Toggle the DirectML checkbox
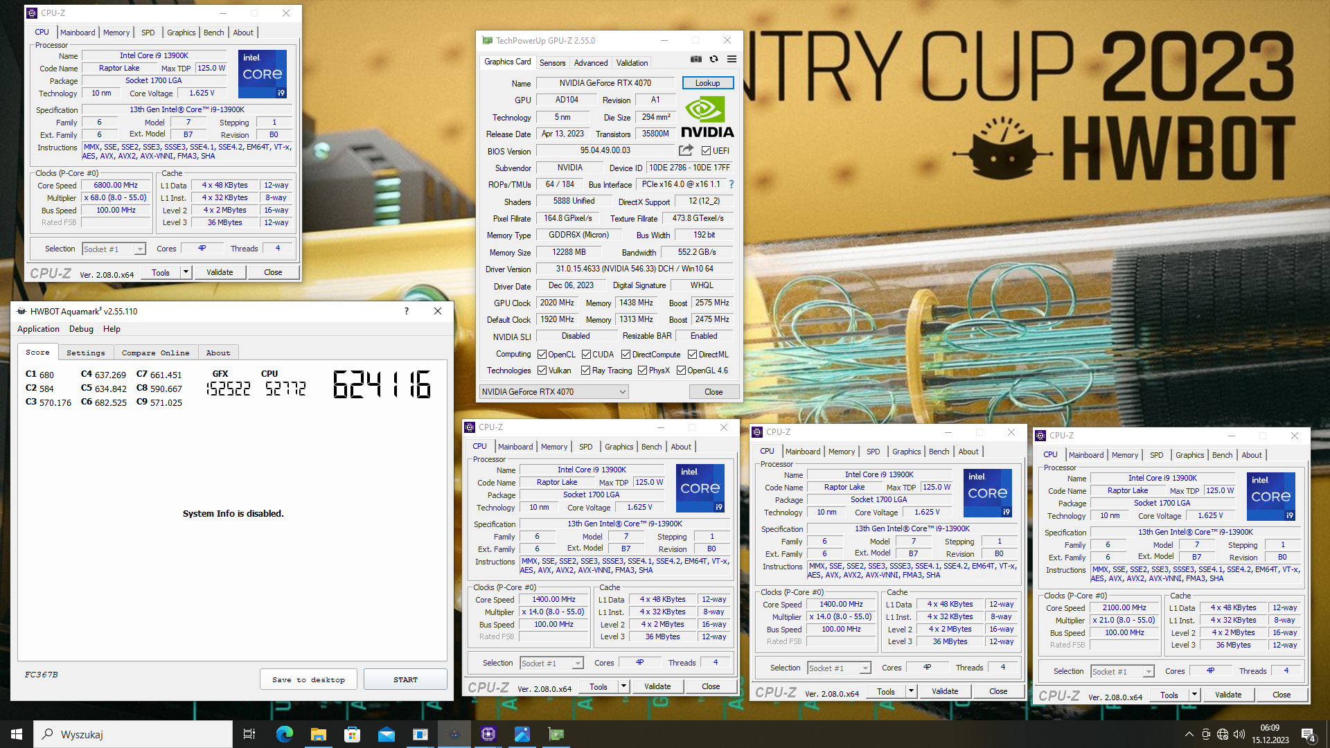Image resolution: width=1330 pixels, height=748 pixels. [x=692, y=354]
